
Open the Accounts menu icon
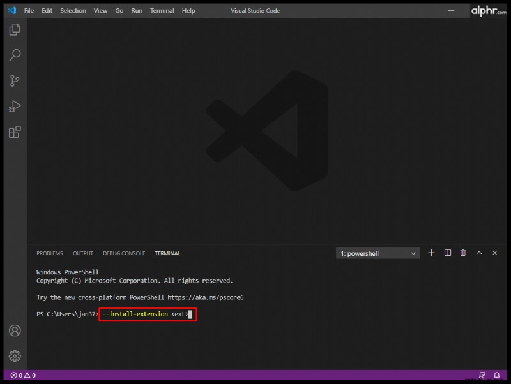15,330
